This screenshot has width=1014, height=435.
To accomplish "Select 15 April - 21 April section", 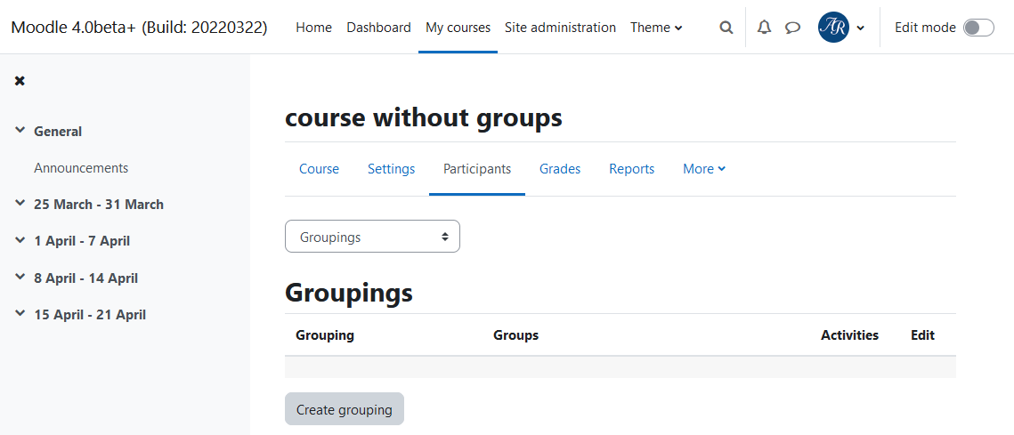I will (90, 315).
